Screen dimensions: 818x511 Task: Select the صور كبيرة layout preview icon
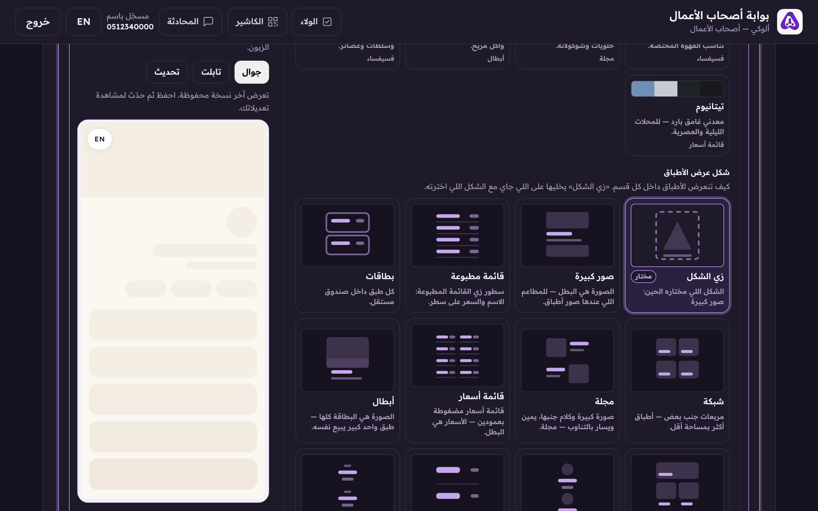[567, 235]
